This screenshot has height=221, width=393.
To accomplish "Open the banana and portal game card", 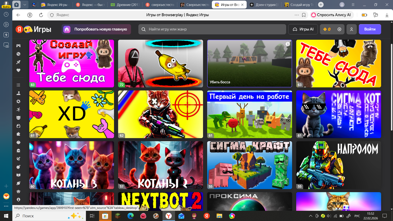I will [x=160, y=64].
